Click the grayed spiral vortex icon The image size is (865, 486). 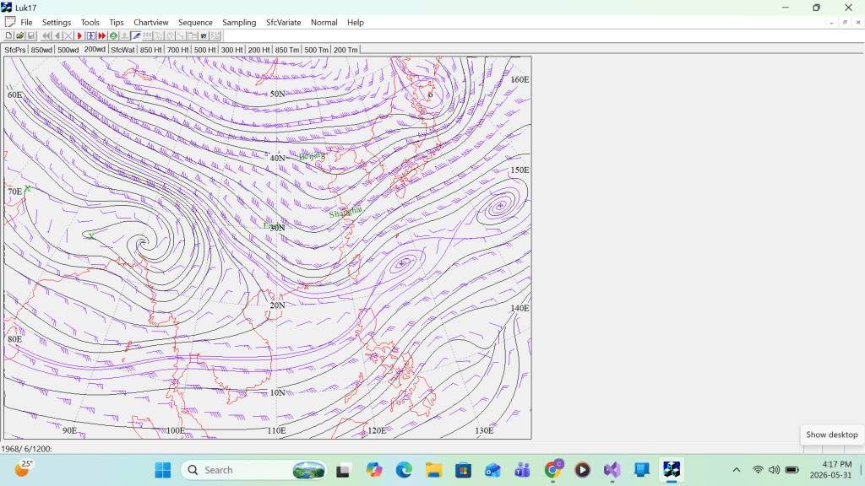coord(170,35)
